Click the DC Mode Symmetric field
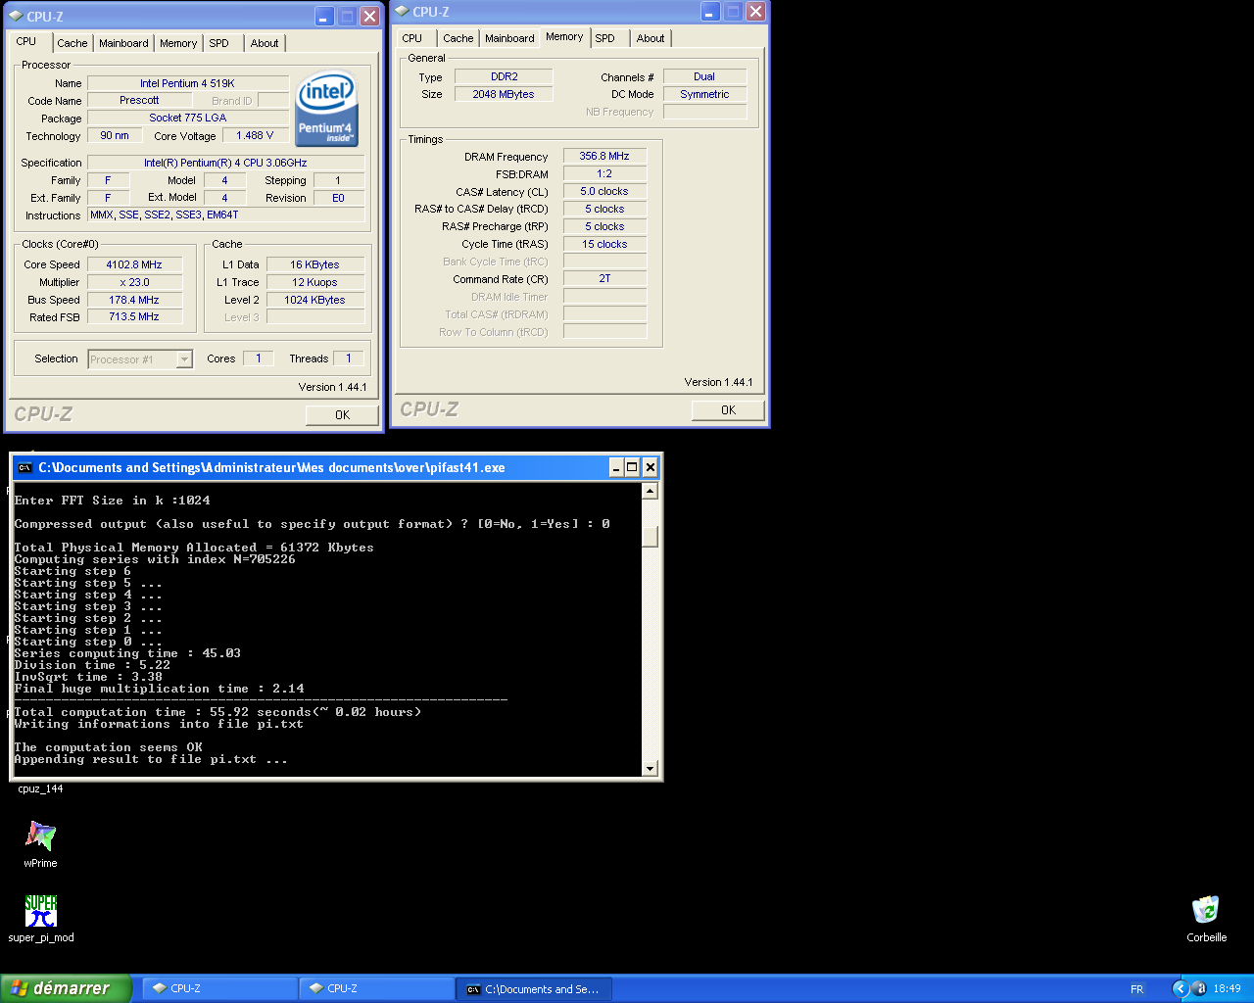The image size is (1254, 1003). (704, 94)
